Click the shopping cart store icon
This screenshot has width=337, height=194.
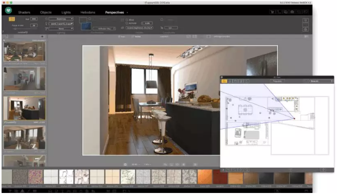(x=272, y=12)
